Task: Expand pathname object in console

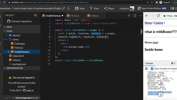Action: [x=148, y=77]
